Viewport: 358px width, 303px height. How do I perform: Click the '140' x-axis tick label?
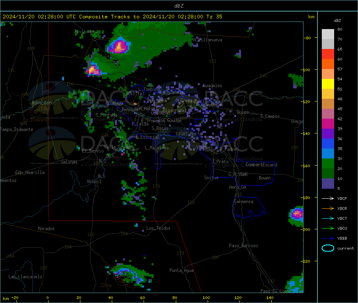pyautogui.click(x=270, y=297)
